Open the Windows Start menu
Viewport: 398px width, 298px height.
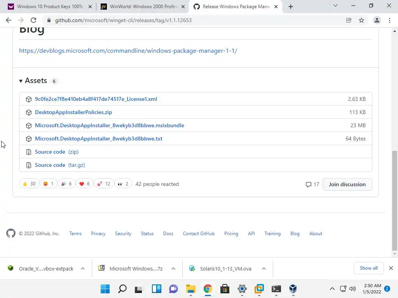105,289
